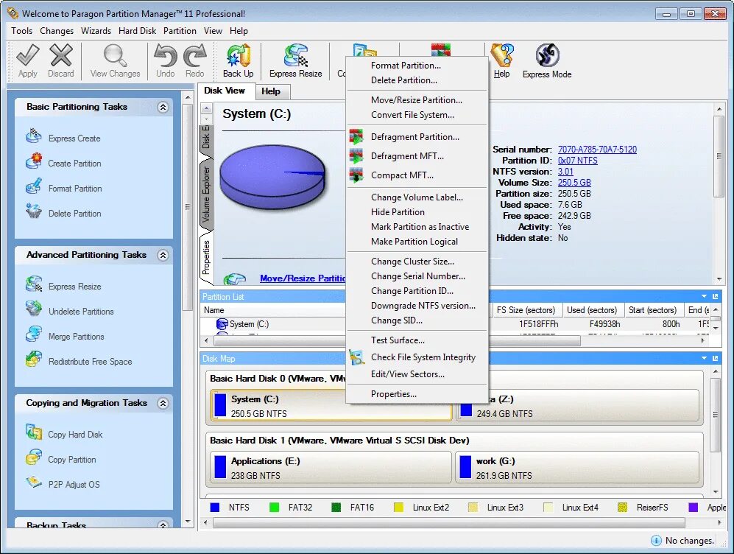The width and height of the screenshot is (734, 554).
Task: Click Volume Size 250.5 GB link
Action: (x=574, y=183)
